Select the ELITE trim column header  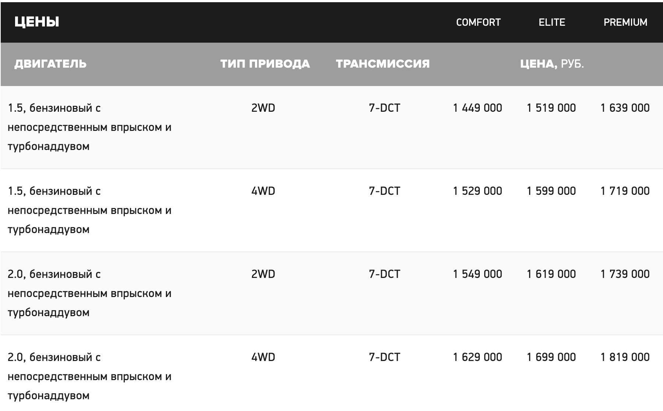tap(552, 22)
